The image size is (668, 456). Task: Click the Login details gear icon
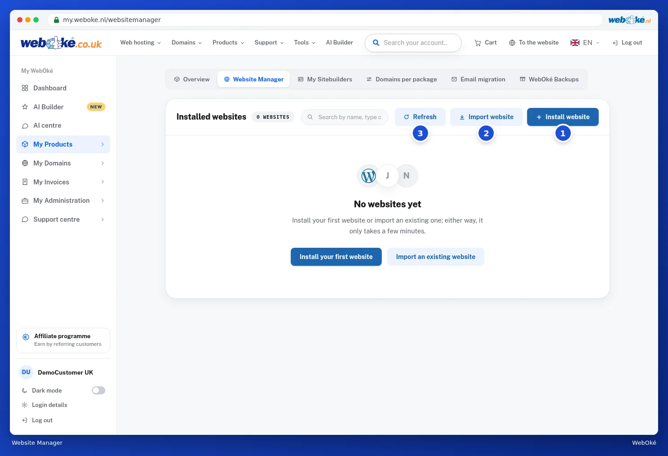coord(25,405)
